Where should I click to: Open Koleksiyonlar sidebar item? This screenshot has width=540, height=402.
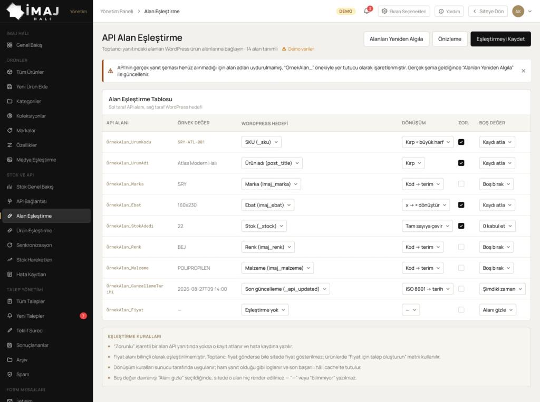(46, 116)
